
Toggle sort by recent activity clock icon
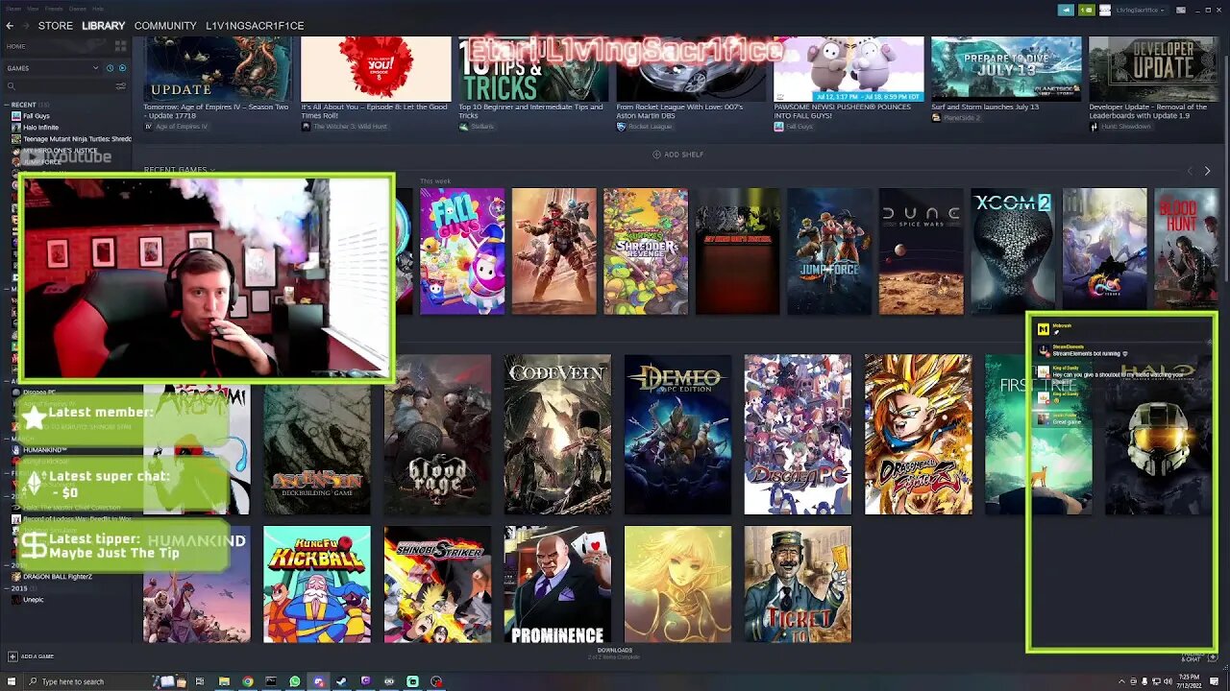[110, 68]
